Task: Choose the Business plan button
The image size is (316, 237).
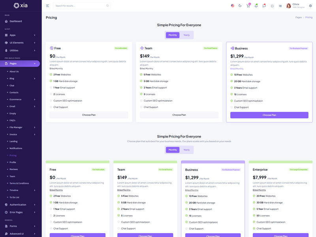Action: click(x=269, y=115)
